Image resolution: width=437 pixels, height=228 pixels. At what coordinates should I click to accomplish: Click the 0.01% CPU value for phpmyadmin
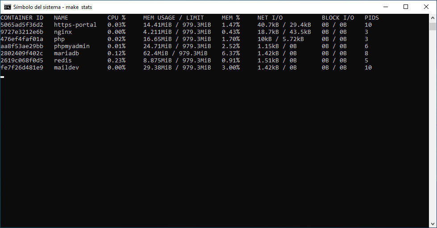pos(117,46)
